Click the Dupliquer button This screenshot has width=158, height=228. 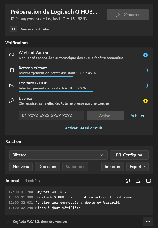point(47,167)
